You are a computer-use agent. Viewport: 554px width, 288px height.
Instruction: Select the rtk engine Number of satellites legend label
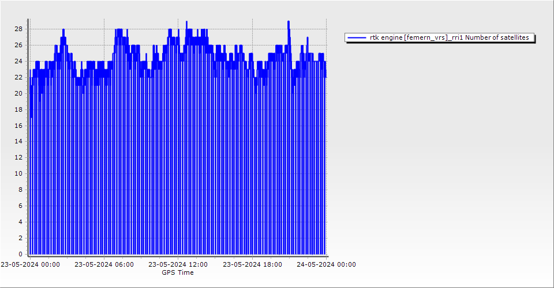click(x=449, y=38)
